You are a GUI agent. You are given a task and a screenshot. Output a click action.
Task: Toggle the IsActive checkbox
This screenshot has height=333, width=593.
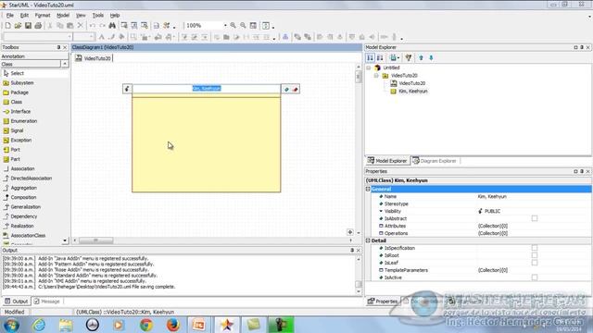[x=535, y=277]
